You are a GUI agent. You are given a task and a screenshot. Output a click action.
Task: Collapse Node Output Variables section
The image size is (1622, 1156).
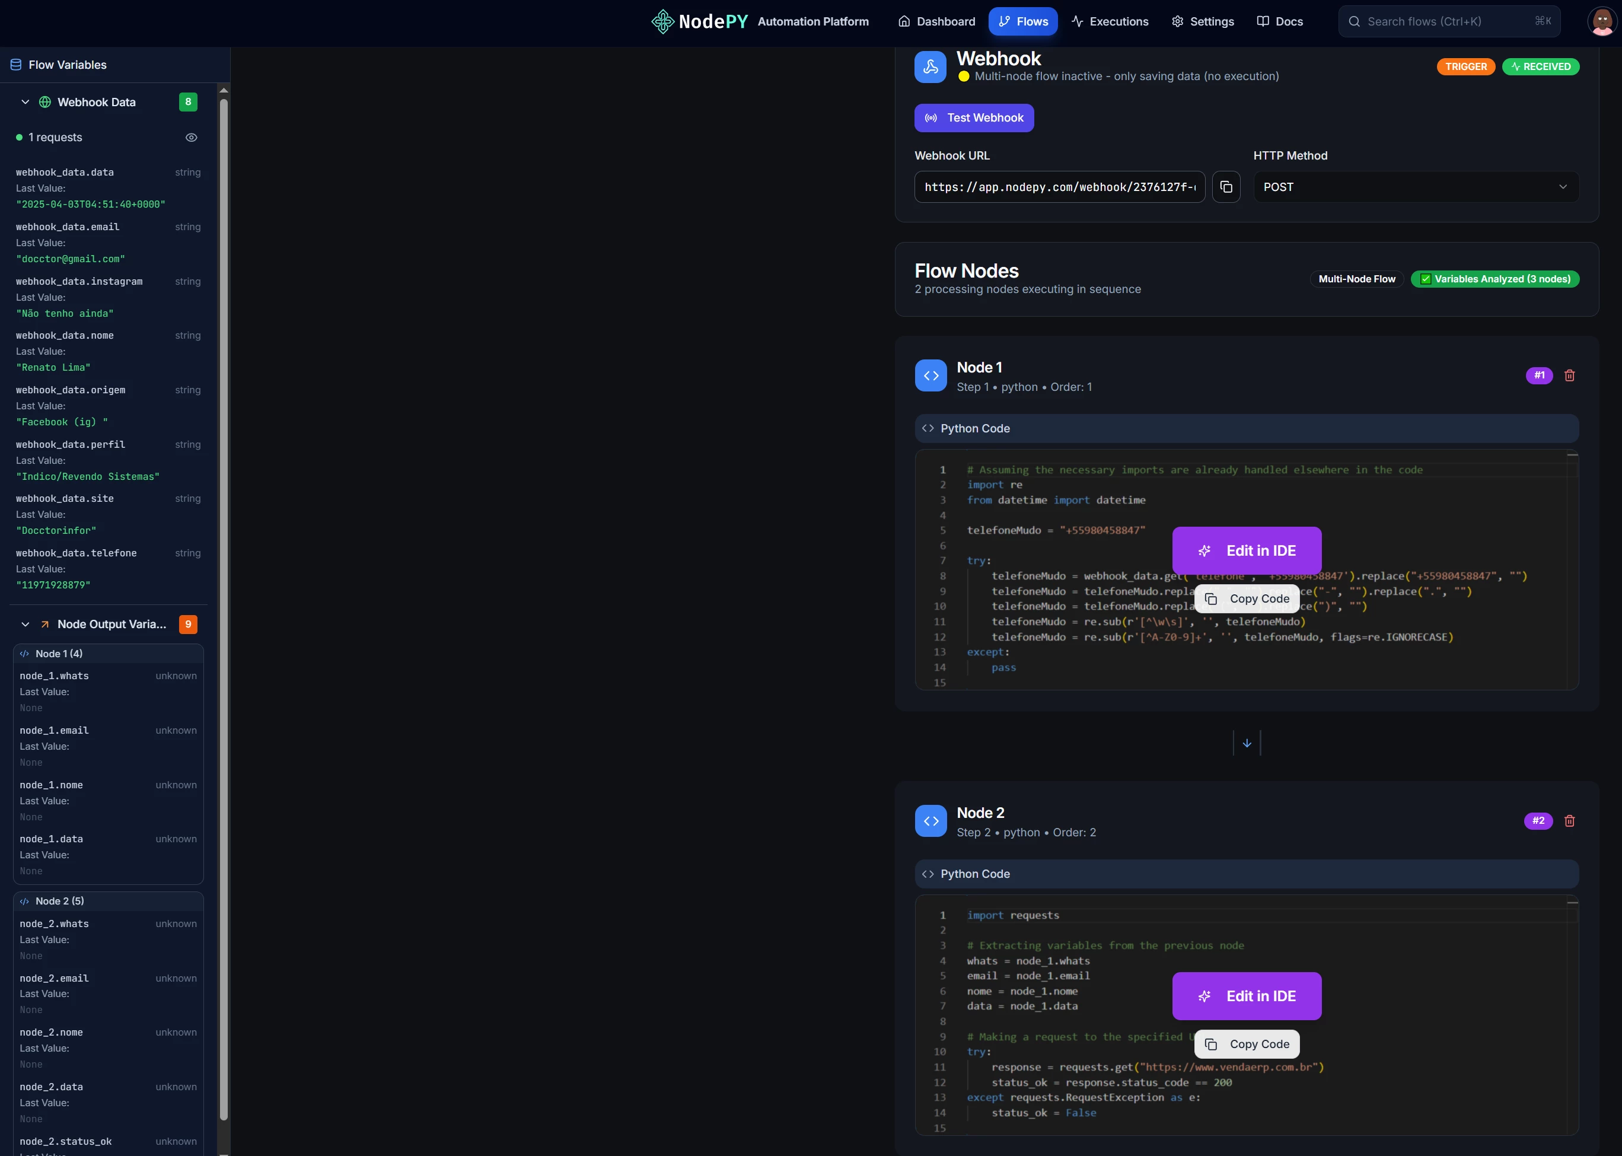(26, 625)
